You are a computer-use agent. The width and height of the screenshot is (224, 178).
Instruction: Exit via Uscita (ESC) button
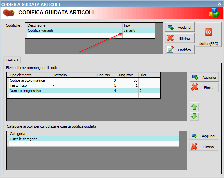coord(208,35)
